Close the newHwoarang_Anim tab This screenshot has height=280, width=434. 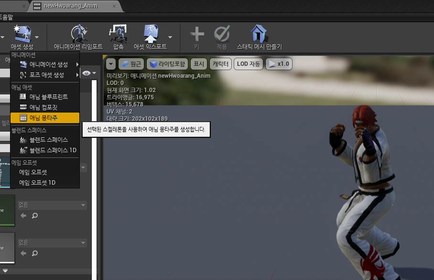click(x=114, y=6)
